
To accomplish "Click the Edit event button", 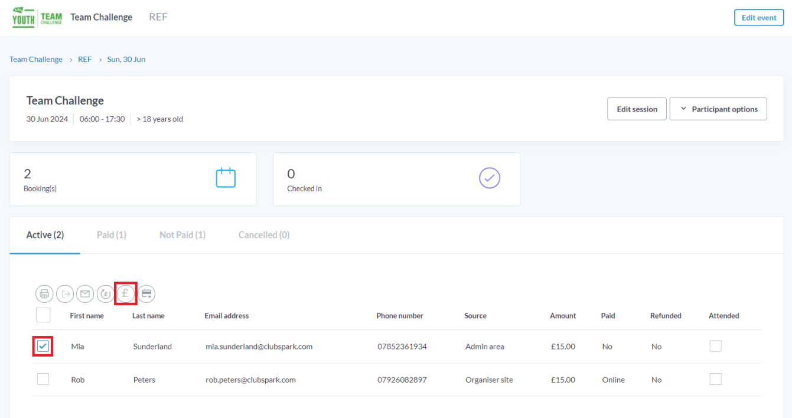I will coord(759,18).
